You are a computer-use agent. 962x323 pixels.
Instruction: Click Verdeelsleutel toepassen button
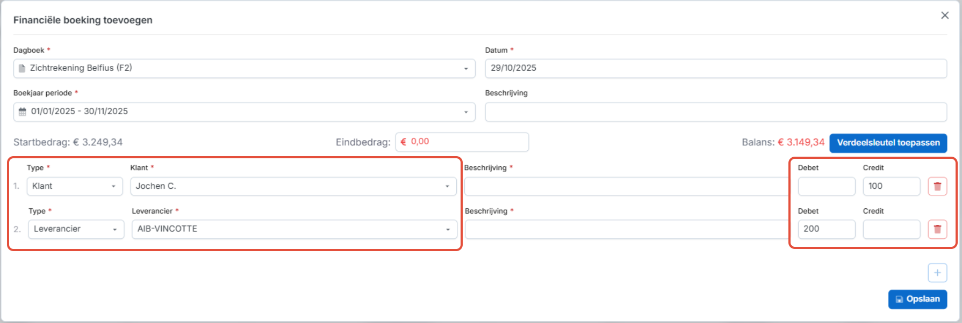coord(888,143)
